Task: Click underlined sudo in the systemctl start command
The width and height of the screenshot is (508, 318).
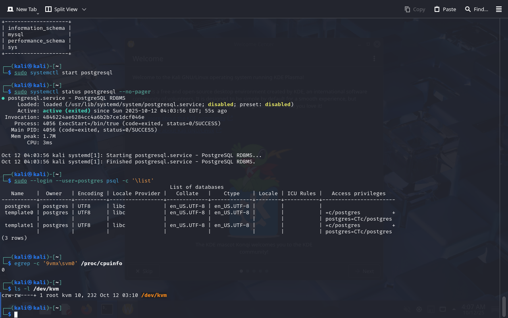Action: point(21,73)
